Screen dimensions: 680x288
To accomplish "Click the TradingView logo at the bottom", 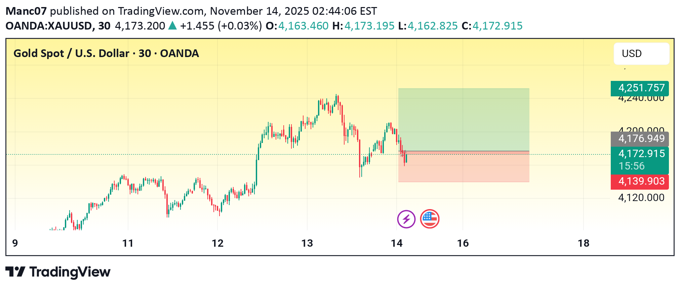I will point(58,272).
